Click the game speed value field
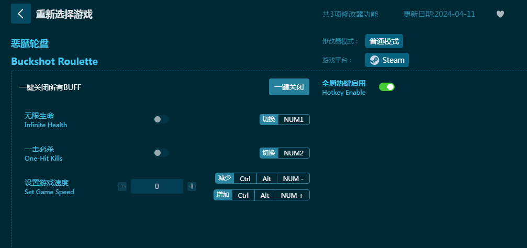This screenshot has width=527, height=248. 157,186
